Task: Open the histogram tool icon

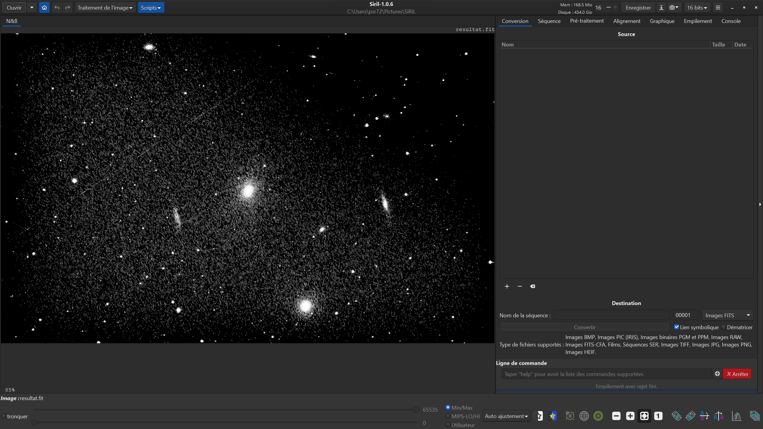Action: pyautogui.click(x=736, y=416)
